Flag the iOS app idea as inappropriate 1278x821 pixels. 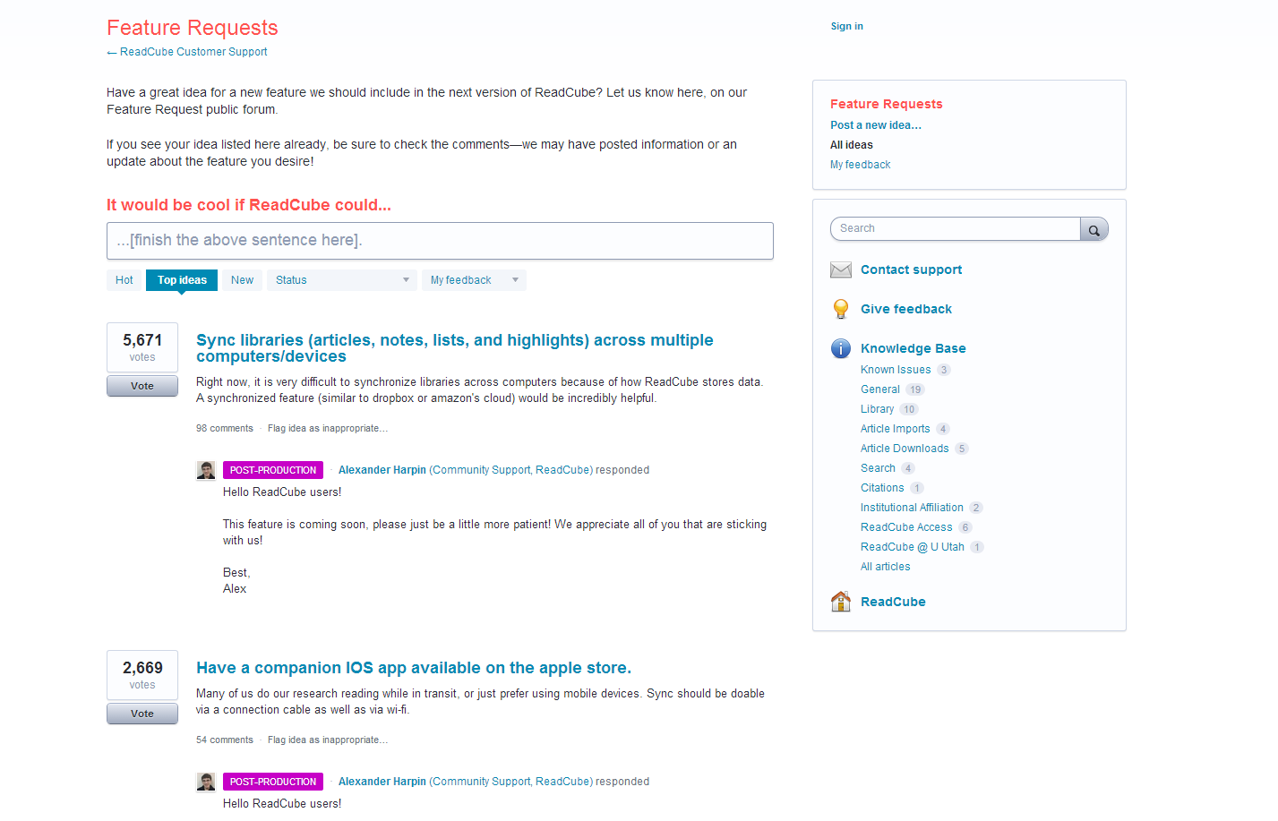(328, 740)
